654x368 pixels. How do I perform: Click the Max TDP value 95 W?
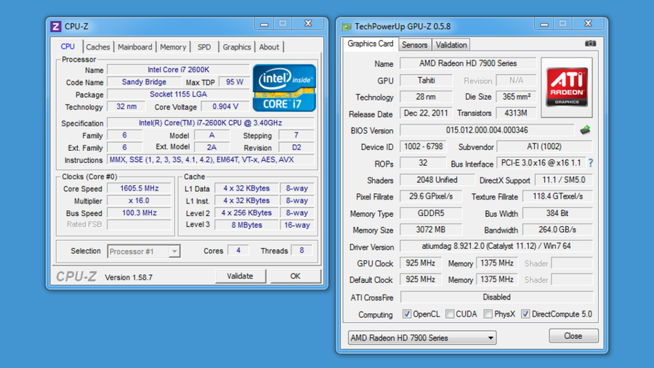[x=234, y=82]
